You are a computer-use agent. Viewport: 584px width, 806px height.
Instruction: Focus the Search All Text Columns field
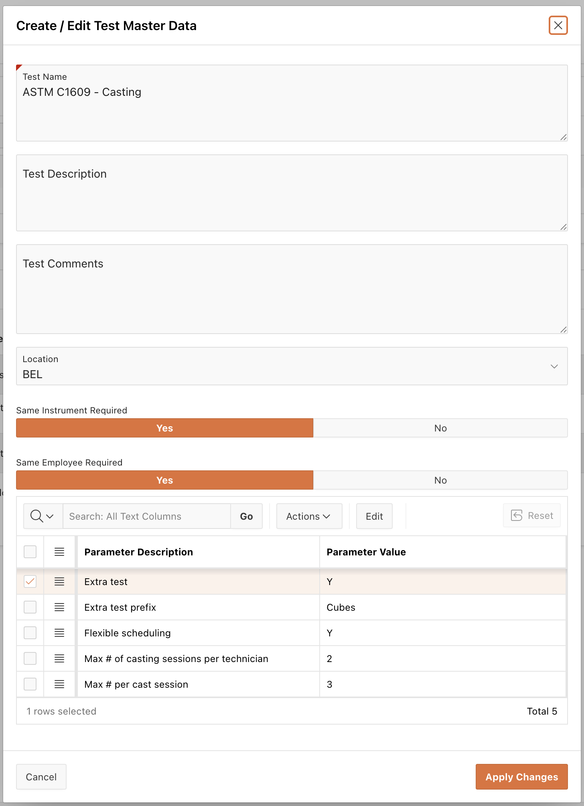(146, 516)
